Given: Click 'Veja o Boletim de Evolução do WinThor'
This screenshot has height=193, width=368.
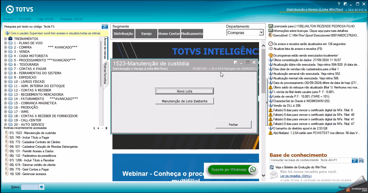Looking at the screenshot, I should [x=301, y=167].
